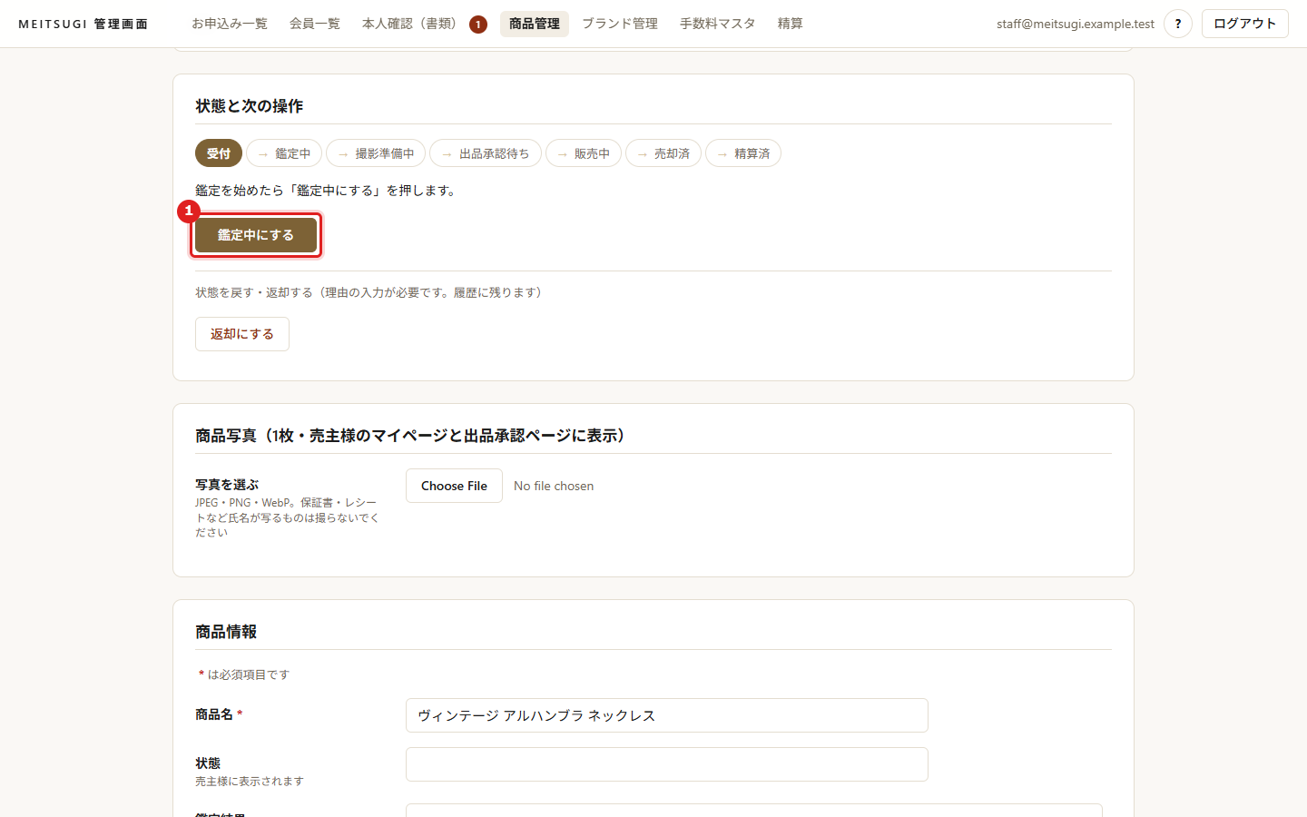Select the 商品管理 navigation tab

point(535,24)
